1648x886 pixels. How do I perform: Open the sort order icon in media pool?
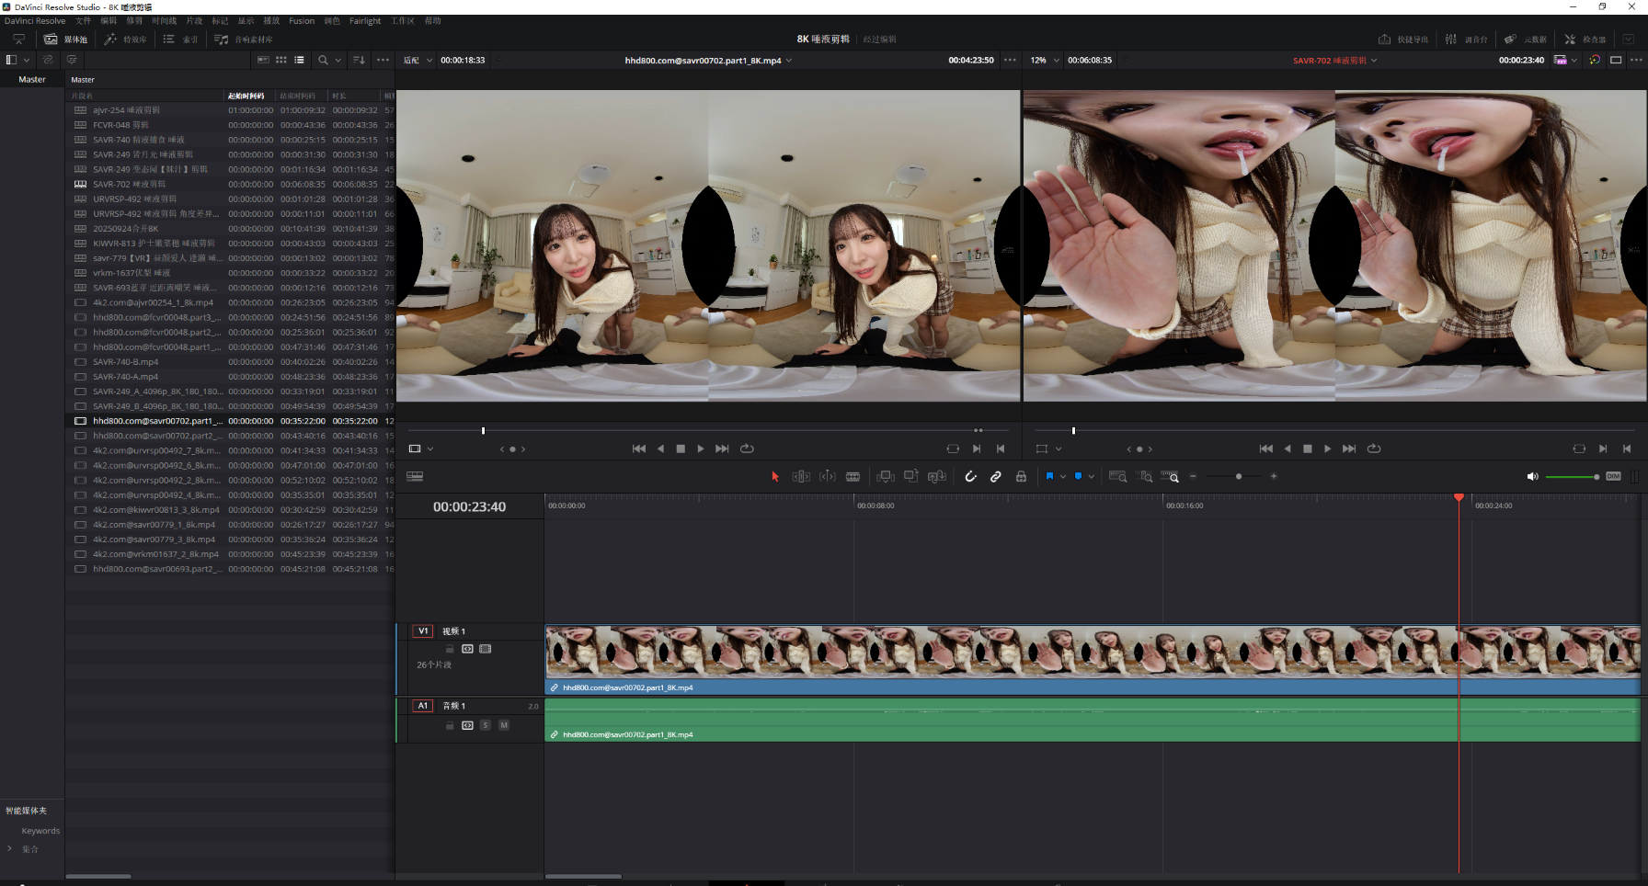[x=359, y=60]
